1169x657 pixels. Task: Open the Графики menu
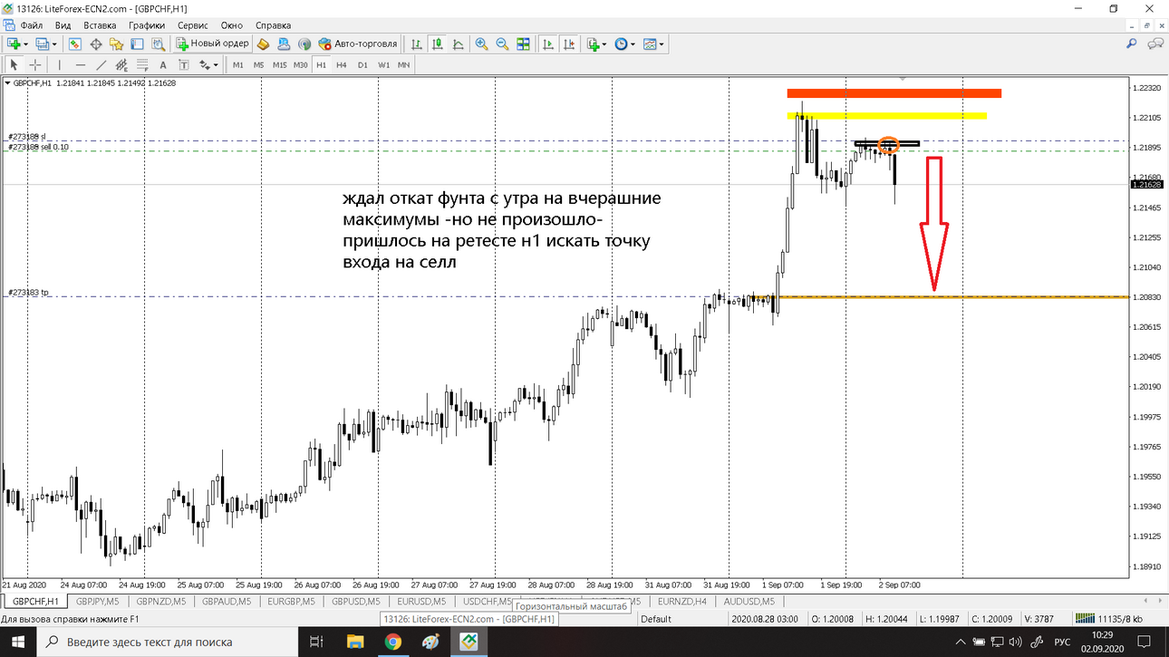(x=147, y=25)
